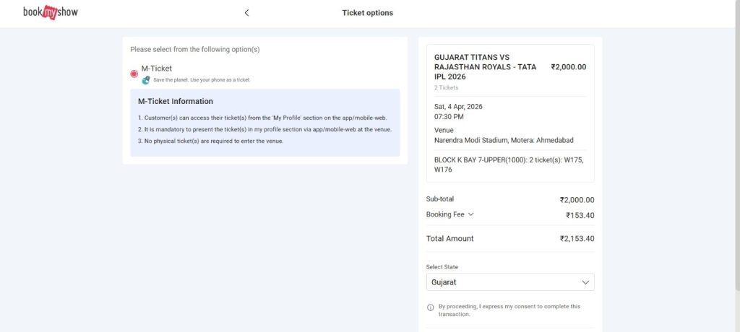Click Narendra Modi Stadium venue text
This screenshot has width=740, height=332.
[x=504, y=140]
